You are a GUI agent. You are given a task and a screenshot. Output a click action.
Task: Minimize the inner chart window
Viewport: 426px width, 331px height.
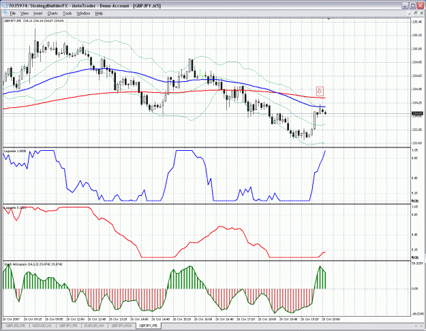(410, 13)
